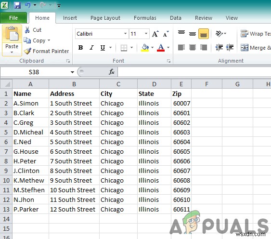Open the font size dropdown arrow

[x=146, y=34]
